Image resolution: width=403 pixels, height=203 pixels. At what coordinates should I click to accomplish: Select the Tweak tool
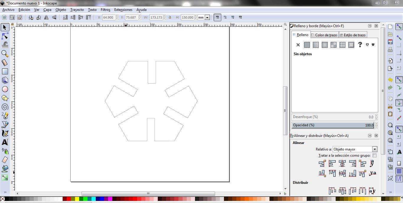click(x=5, y=45)
